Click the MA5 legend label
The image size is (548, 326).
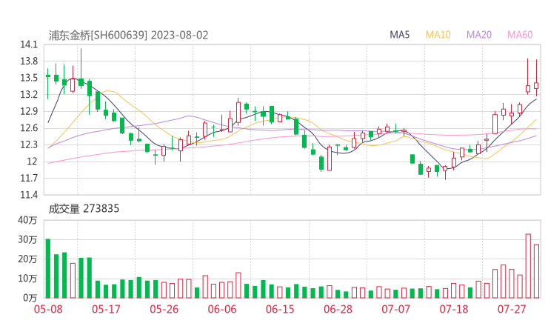399,35
